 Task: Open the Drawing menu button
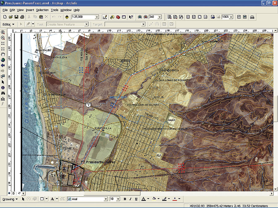pyautogui.click(x=10, y=199)
